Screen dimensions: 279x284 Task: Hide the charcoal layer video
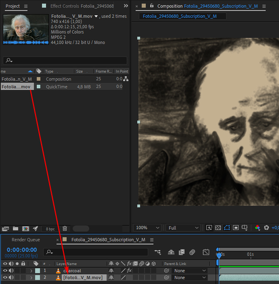point(5,271)
